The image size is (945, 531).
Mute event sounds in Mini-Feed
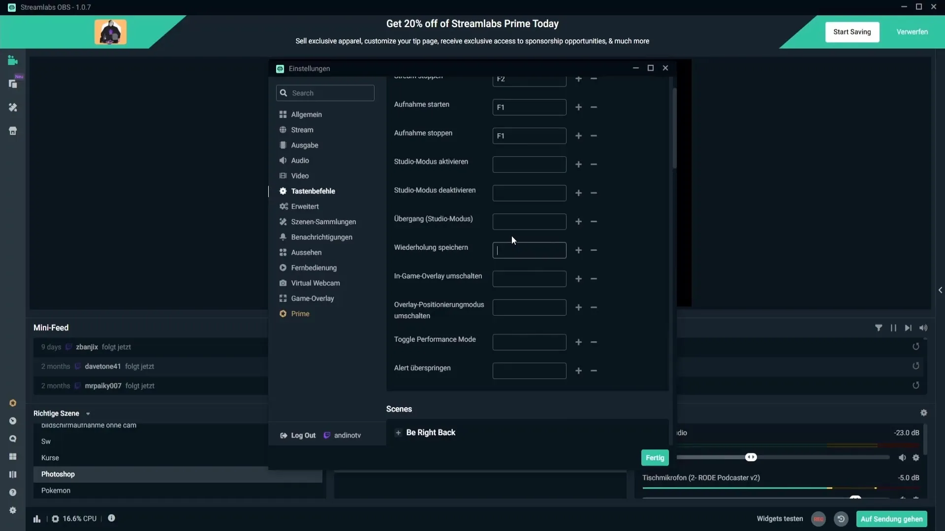[x=923, y=328]
